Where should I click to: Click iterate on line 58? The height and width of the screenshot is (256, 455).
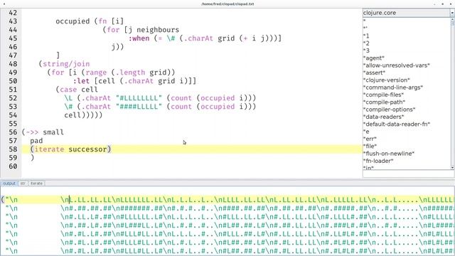(49, 149)
